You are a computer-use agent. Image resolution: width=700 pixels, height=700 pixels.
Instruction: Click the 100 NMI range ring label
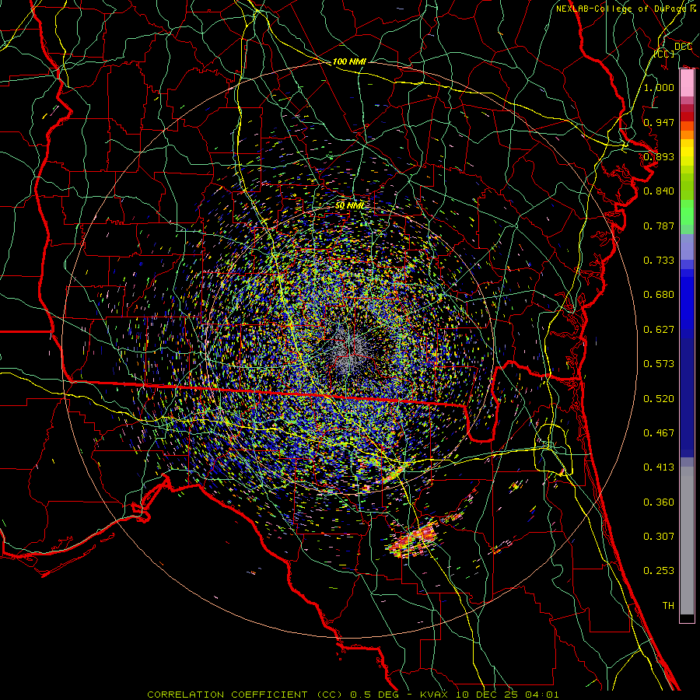[349, 61]
